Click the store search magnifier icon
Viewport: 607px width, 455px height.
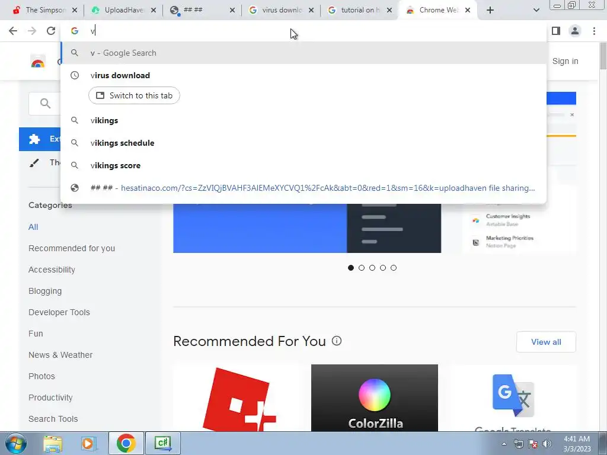[x=45, y=103]
